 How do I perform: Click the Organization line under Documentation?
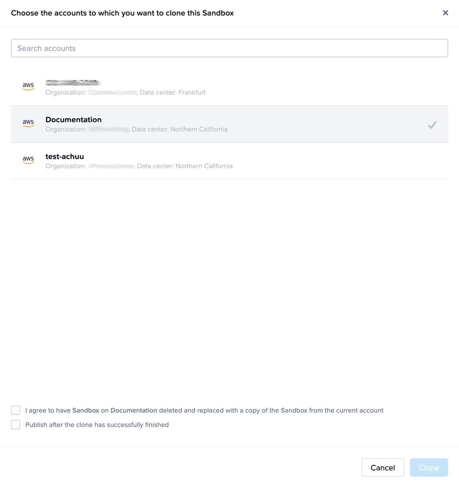(136, 129)
